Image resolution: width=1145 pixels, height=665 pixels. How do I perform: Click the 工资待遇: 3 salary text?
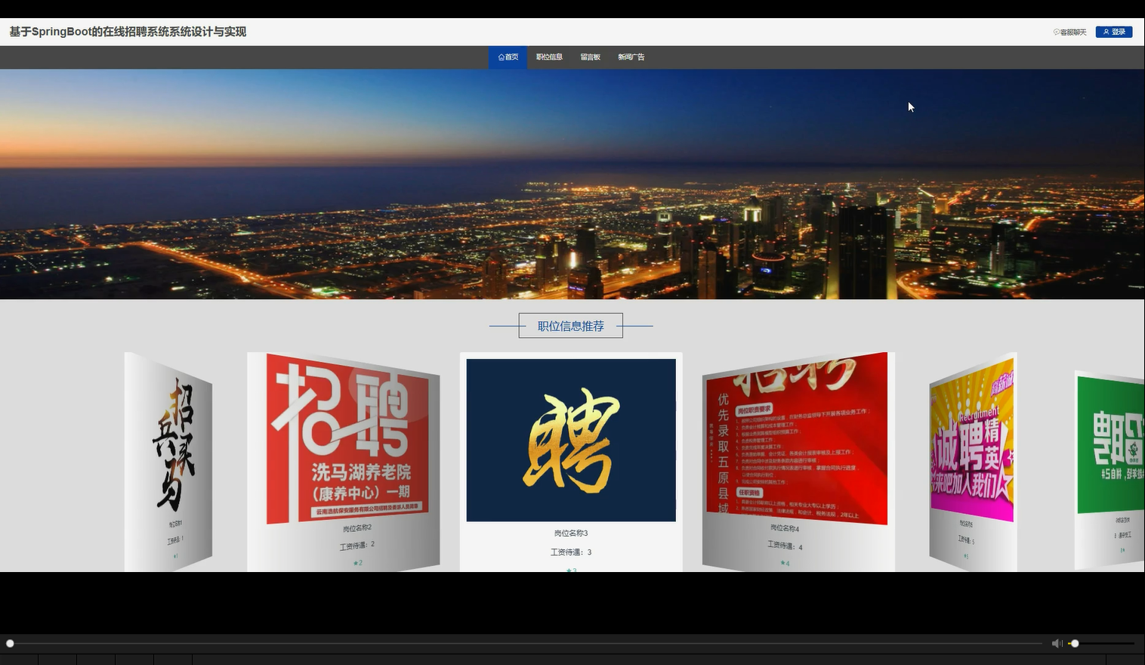pos(571,552)
